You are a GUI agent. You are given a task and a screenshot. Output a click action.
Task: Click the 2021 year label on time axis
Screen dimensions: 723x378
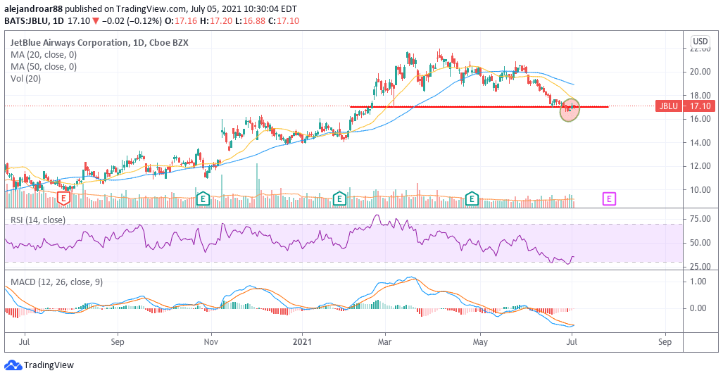click(302, 342)
